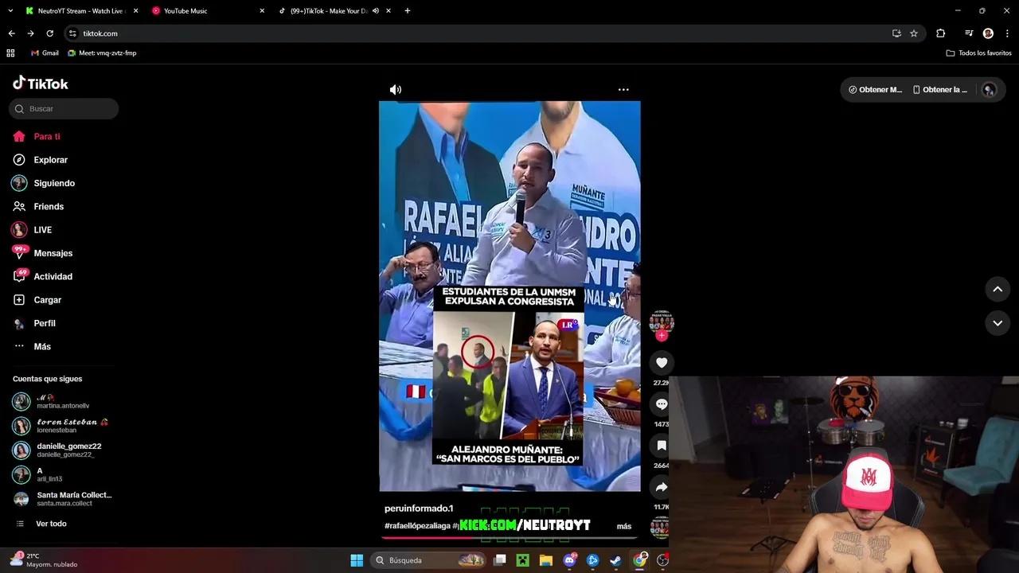
Task: Open the weather widget on the taskbar
Action: 44,560
